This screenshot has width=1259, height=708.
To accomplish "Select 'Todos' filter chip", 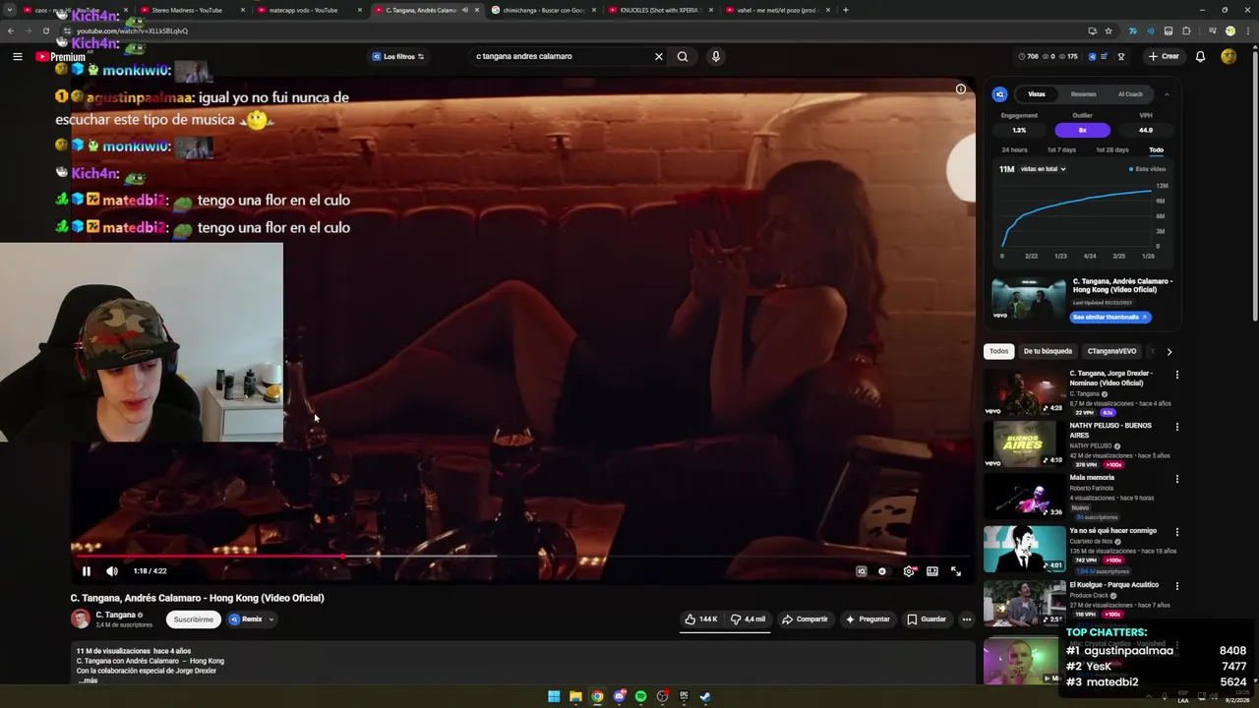I will coord(998,351).
